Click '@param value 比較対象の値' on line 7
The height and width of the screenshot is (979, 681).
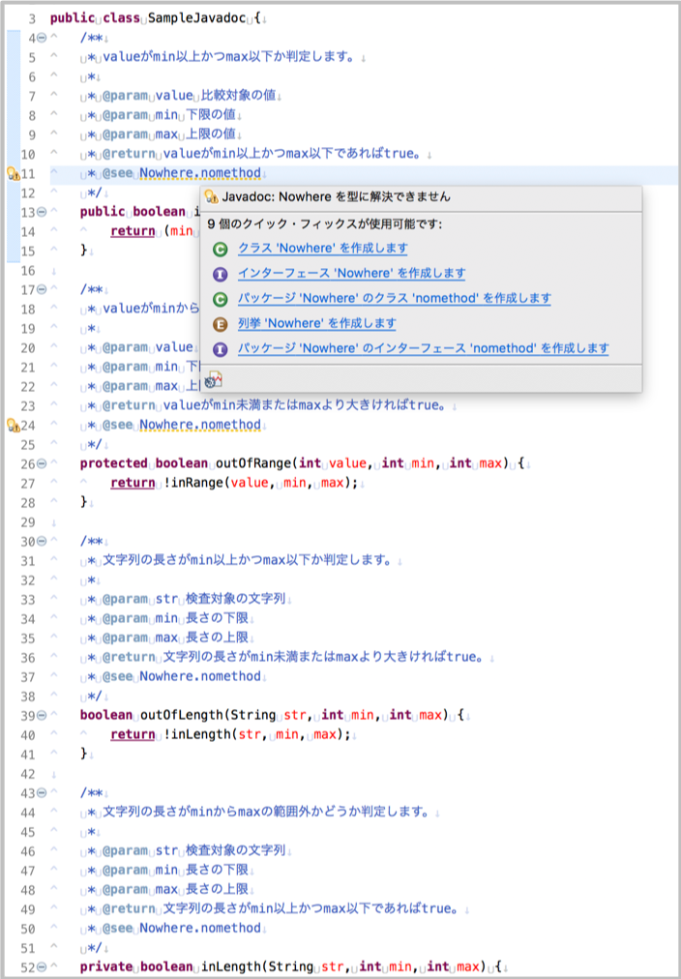point(190,97)
